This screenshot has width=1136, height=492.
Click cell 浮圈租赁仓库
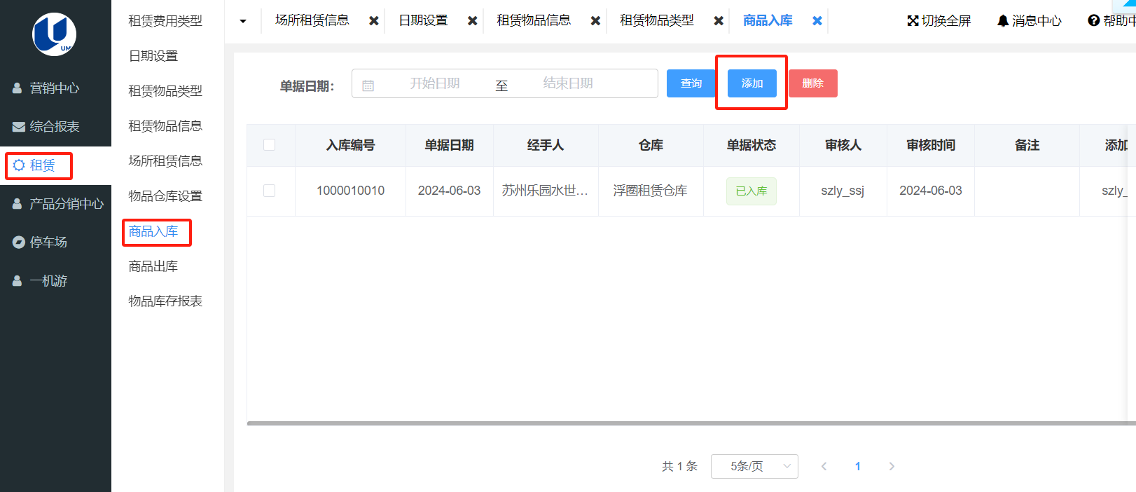[x=651, y=191]
